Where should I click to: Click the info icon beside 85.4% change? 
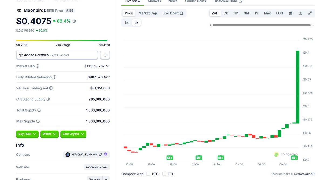pos(74,21)
